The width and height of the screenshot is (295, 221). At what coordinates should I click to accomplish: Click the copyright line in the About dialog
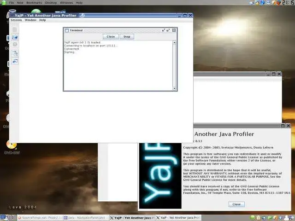point(228,147)
